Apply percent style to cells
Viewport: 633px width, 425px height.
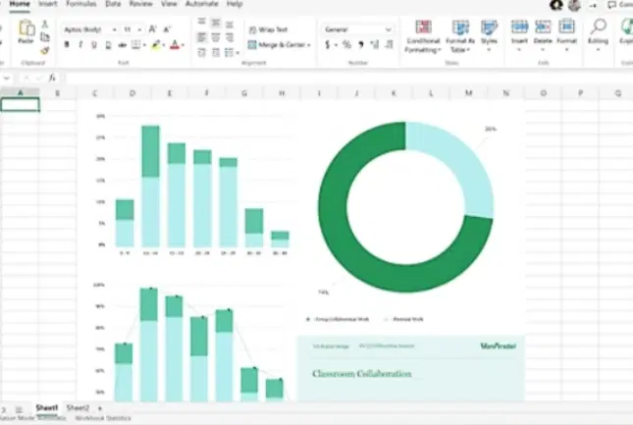click(346, 44)
